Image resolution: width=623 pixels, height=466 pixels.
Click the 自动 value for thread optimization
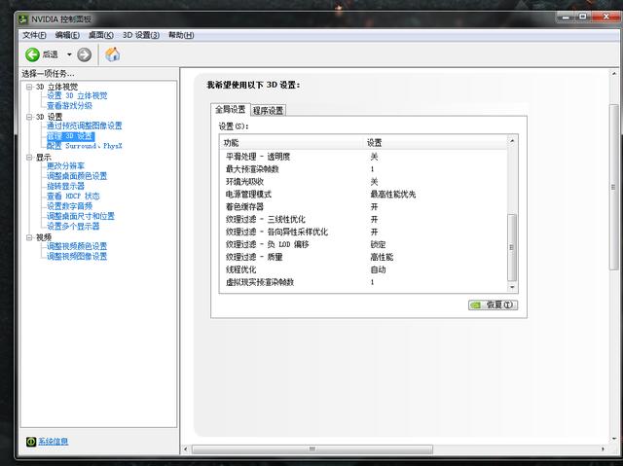(378, 269)
